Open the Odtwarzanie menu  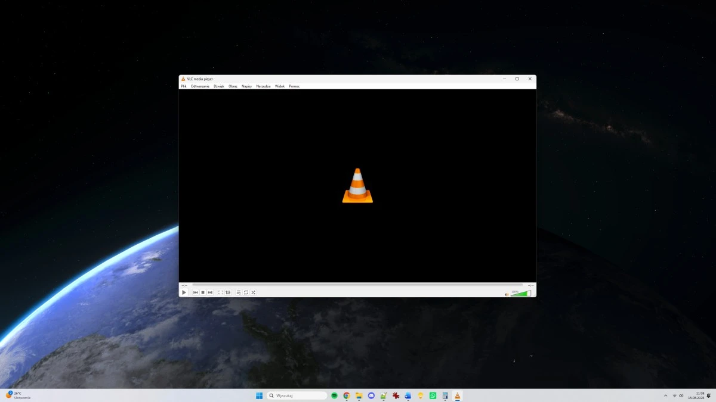pyautogui.click(x=200, y=86)
